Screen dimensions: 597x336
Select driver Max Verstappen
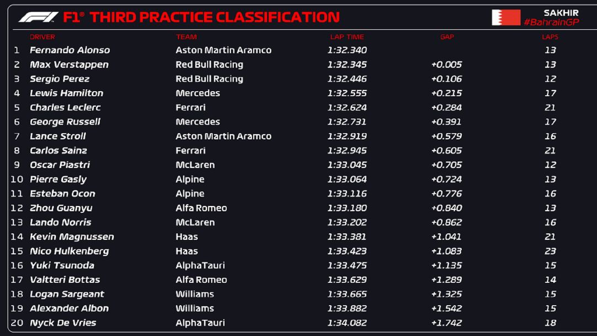tap(69, 65)
